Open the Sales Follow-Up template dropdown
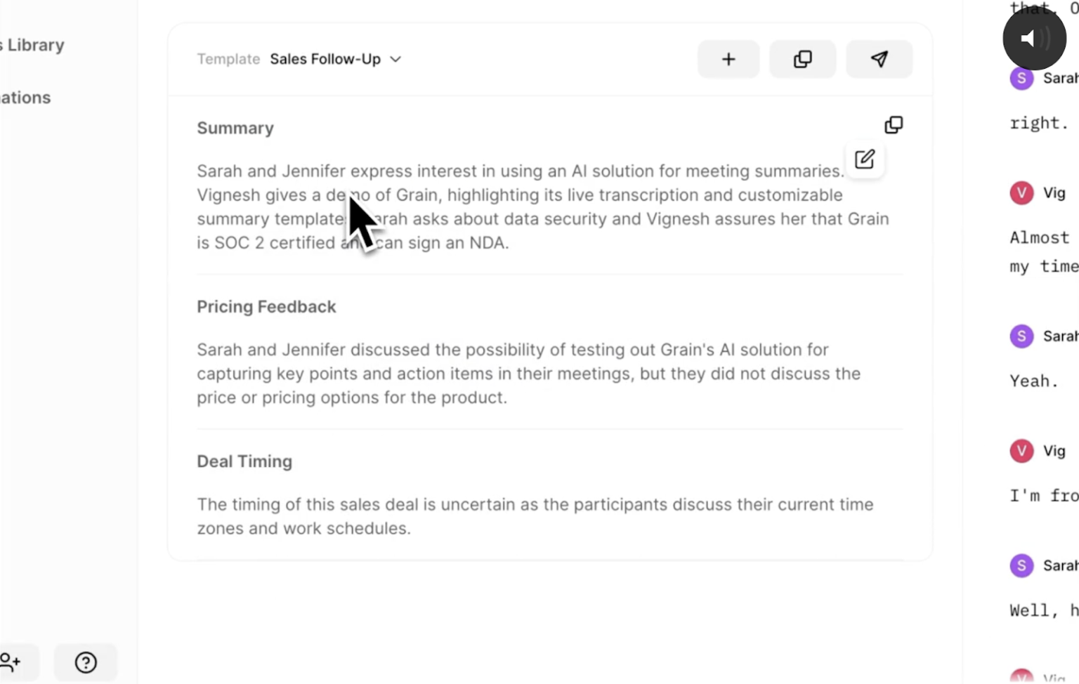This screenshot has width=1079, height=684. pyautogui.click(x=325, y=59)
